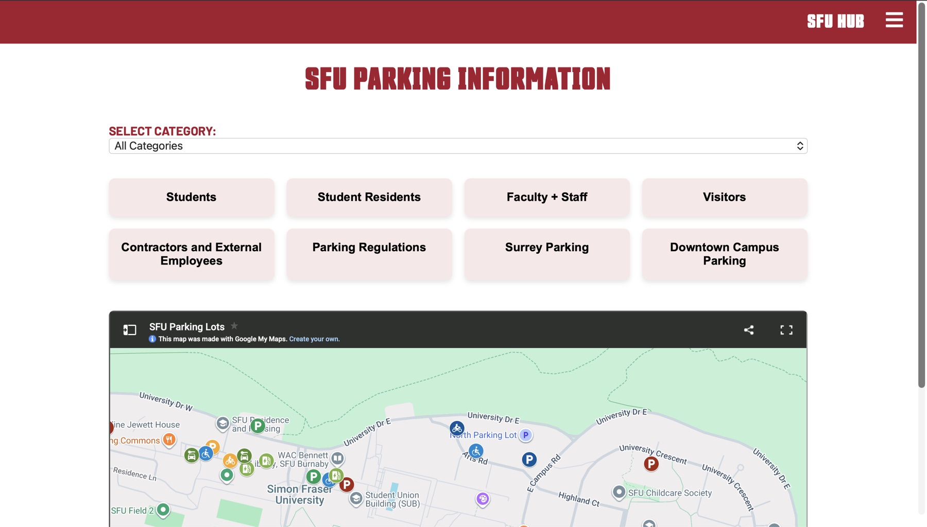Click the orange P marker behind wheelchair icon
Viewport: 927px width, 527px height.
point(213,445)
